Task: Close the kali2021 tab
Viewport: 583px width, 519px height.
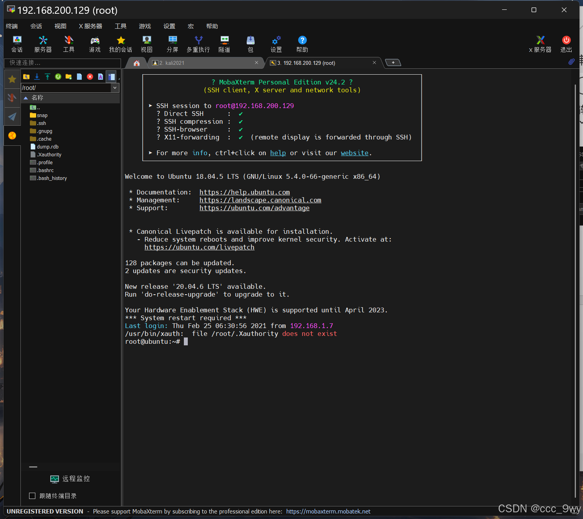Action: (x=257, y=62)
